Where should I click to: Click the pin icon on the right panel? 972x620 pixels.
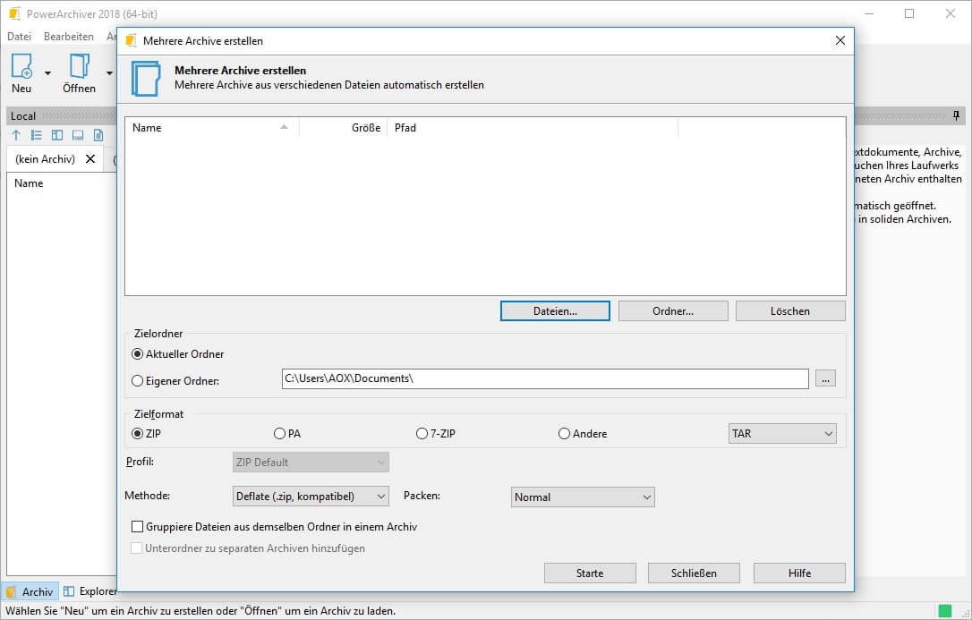pos(956,115)
